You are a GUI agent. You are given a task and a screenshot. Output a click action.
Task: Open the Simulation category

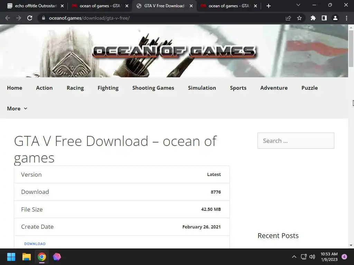[202, 88]
